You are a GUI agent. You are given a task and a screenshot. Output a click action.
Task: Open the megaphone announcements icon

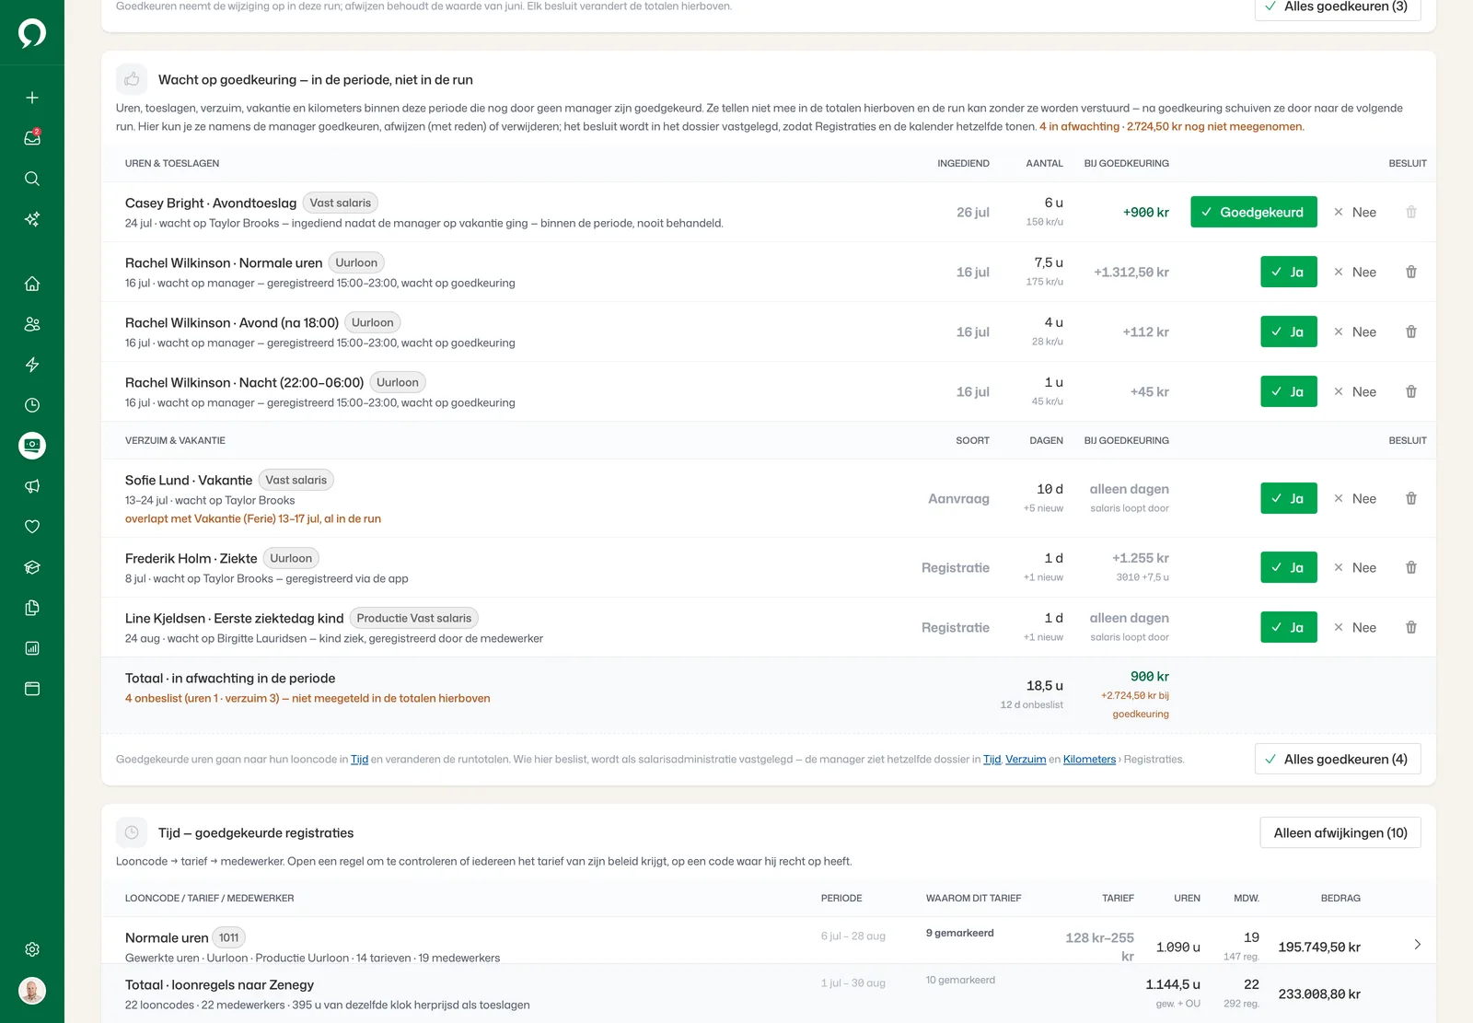[x=32, y=486]
